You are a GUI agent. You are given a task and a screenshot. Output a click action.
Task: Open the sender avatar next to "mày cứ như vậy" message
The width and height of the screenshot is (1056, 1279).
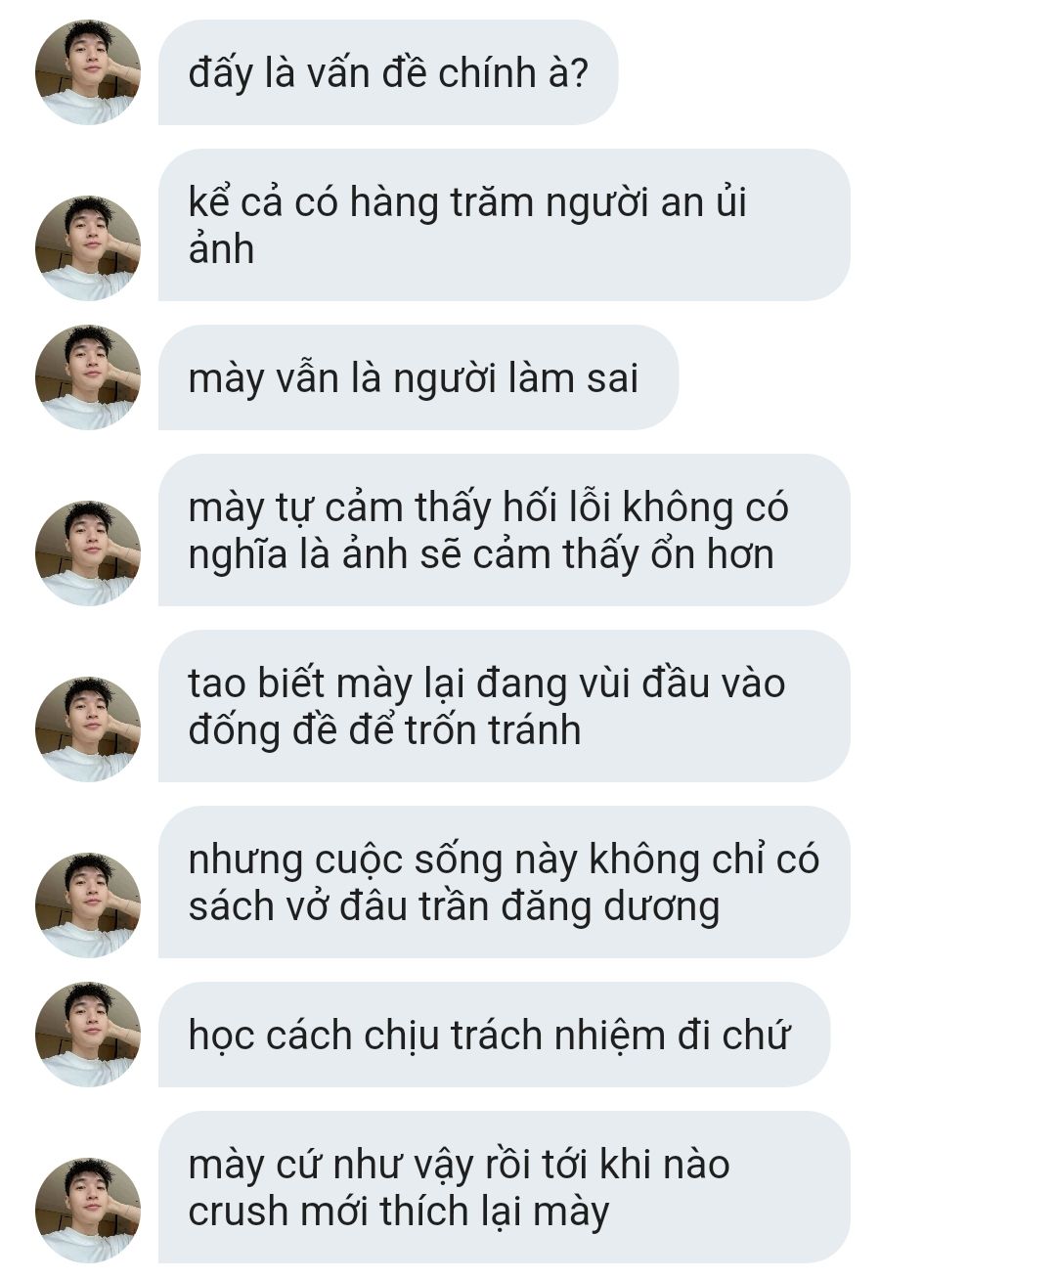coord(88,1211)
